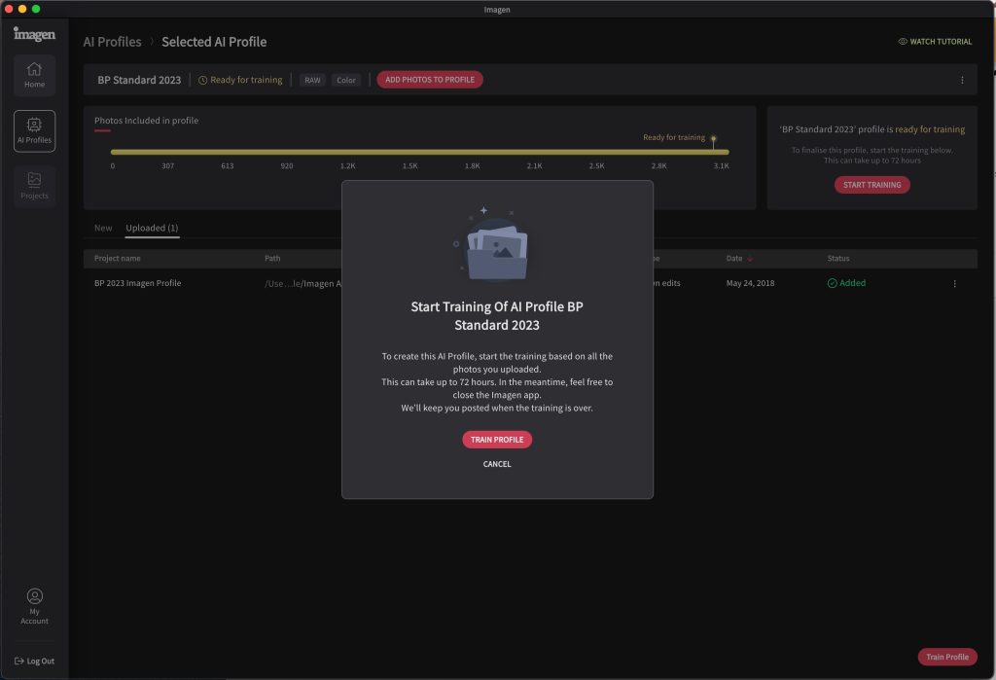Viewport: 996px width, 680px height.
Task: Click the Status column header
Action: coord(838,258)
